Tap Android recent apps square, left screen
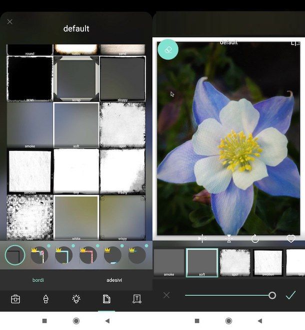This screenshot has width=305, height=330. click(x=44, y=321)
